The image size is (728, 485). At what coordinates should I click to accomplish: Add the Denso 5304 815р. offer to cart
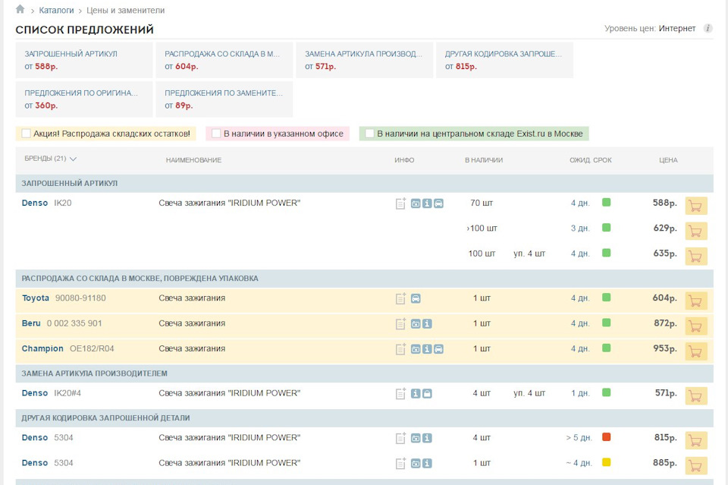coord(696,440)
